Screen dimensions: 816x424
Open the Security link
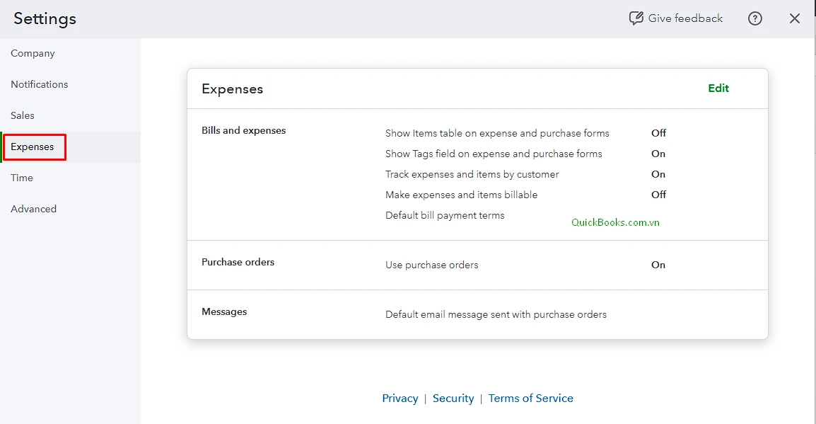[x=453, y=398]
